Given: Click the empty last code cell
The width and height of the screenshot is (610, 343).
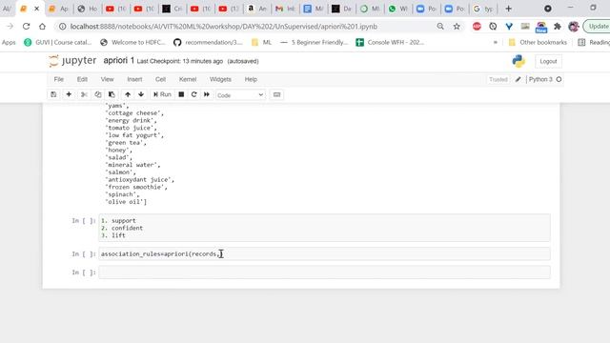Looking at the screenshot, I should [324, 272].
